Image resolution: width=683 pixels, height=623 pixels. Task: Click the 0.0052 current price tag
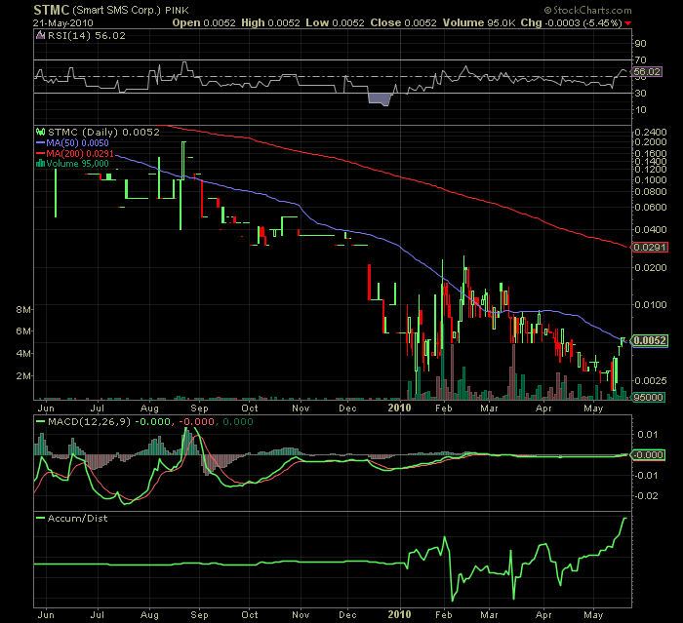(650, 340)
